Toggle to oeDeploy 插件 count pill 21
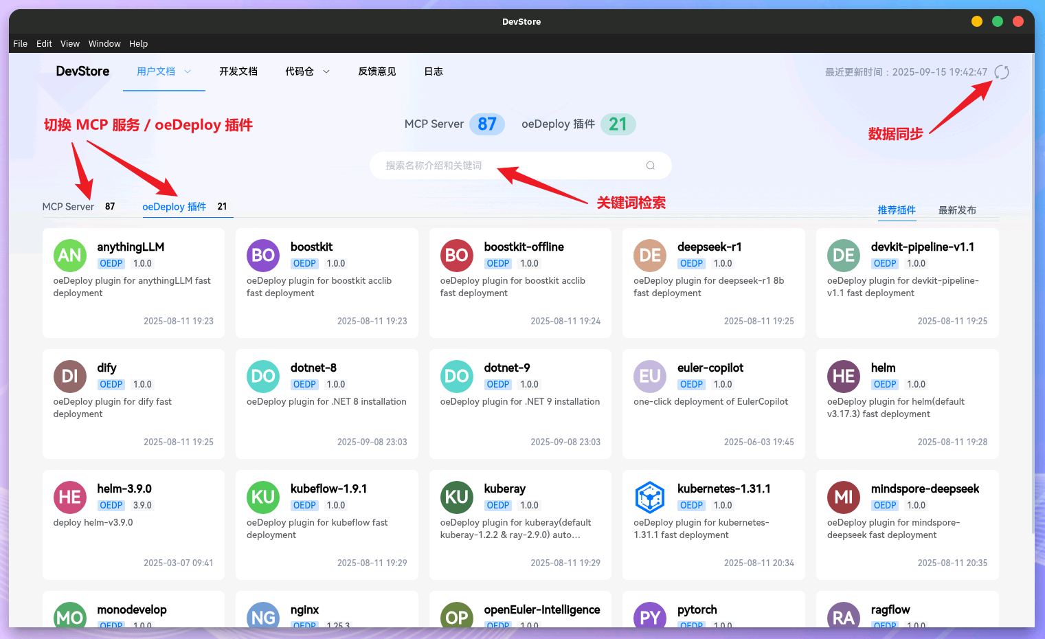 (x=618, y=124)
